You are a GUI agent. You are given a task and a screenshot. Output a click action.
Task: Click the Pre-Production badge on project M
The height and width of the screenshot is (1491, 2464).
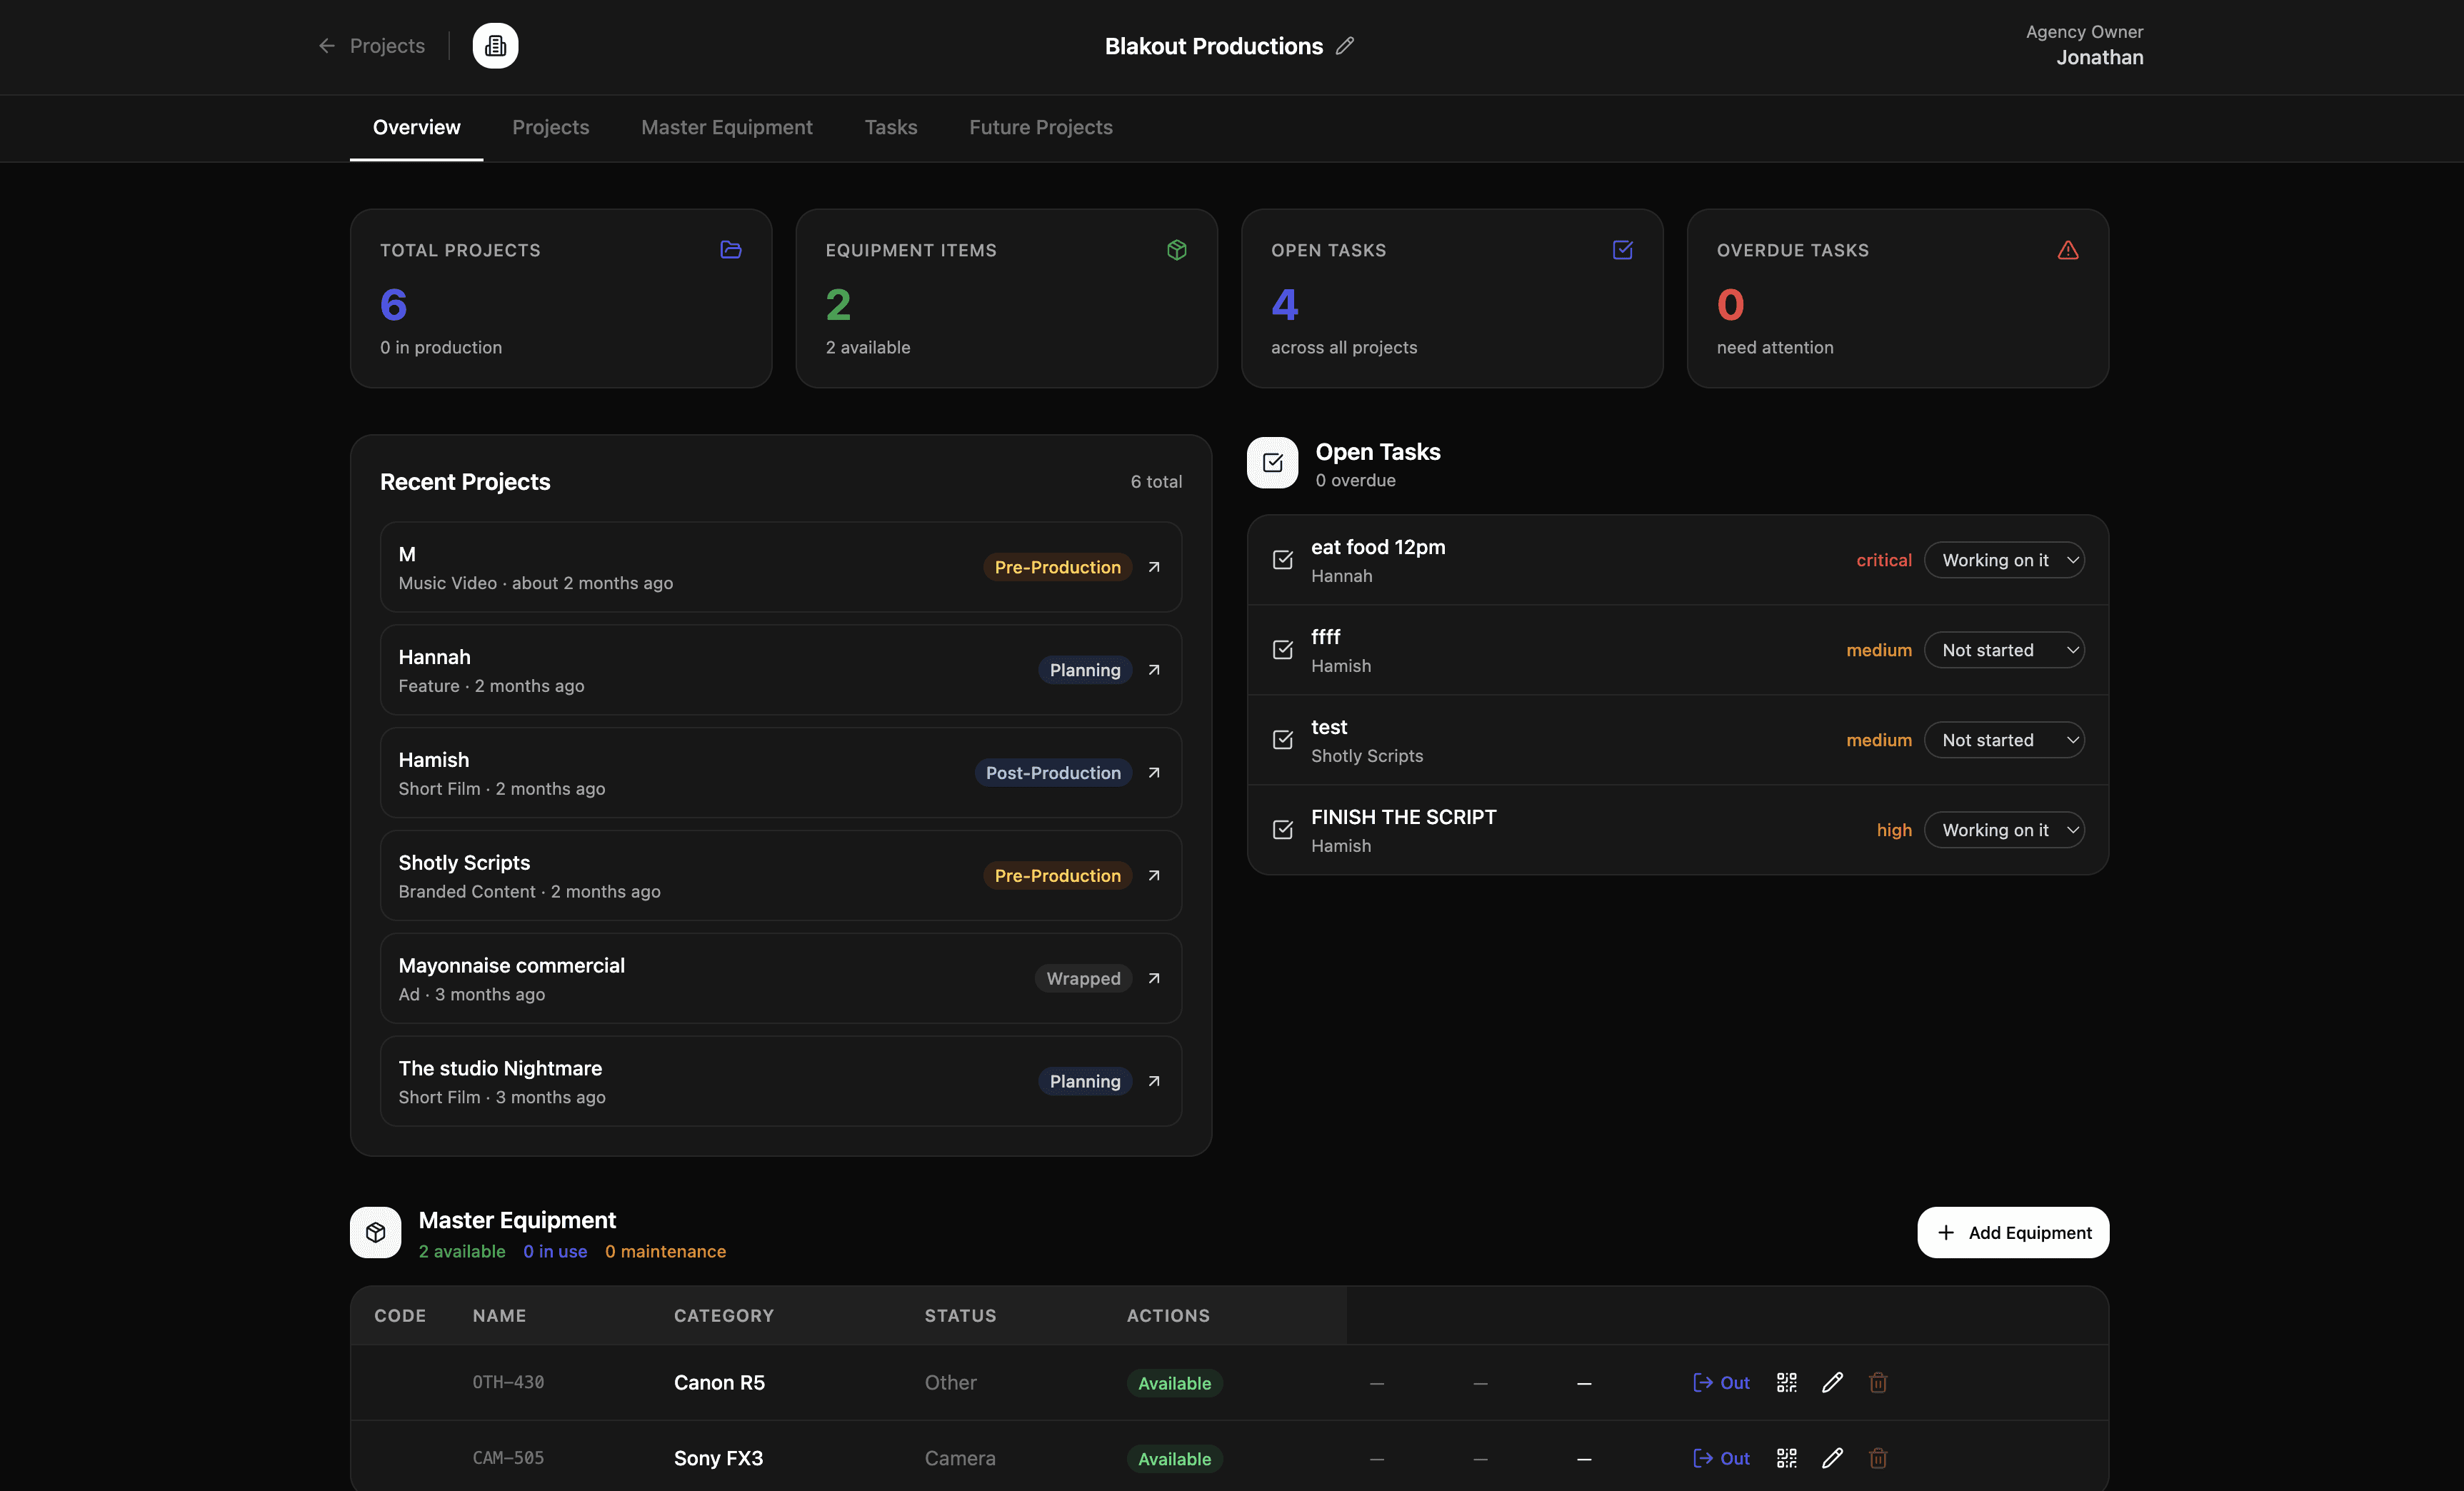coord(1057,567)
